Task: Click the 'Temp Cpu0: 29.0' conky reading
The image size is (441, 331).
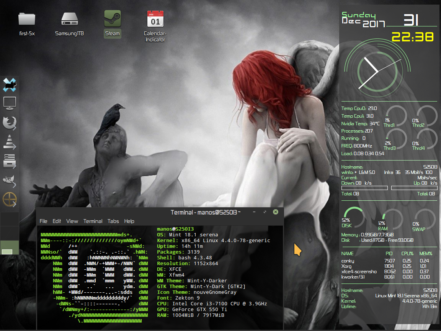Action: (359, 108)
